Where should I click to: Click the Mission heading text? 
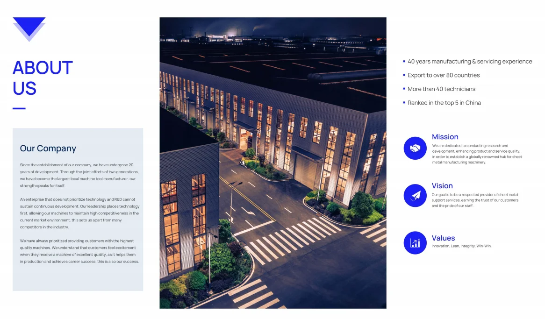[445, 137]
